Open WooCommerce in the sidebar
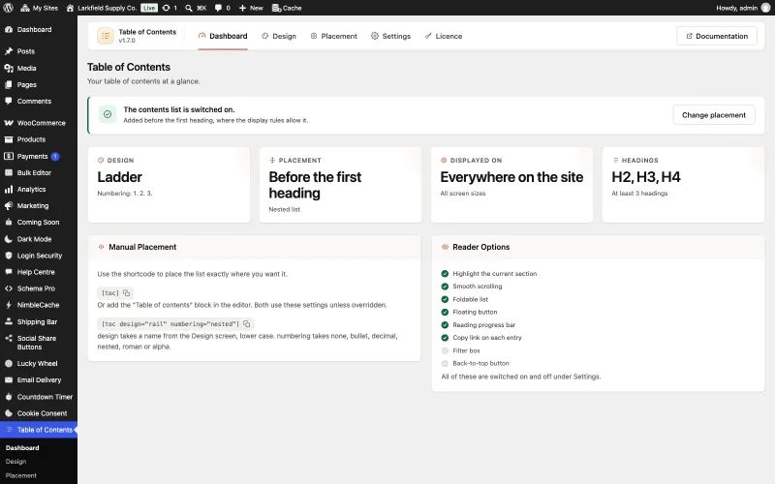This screenshot has height=484, width=775. tap(39, 123)
